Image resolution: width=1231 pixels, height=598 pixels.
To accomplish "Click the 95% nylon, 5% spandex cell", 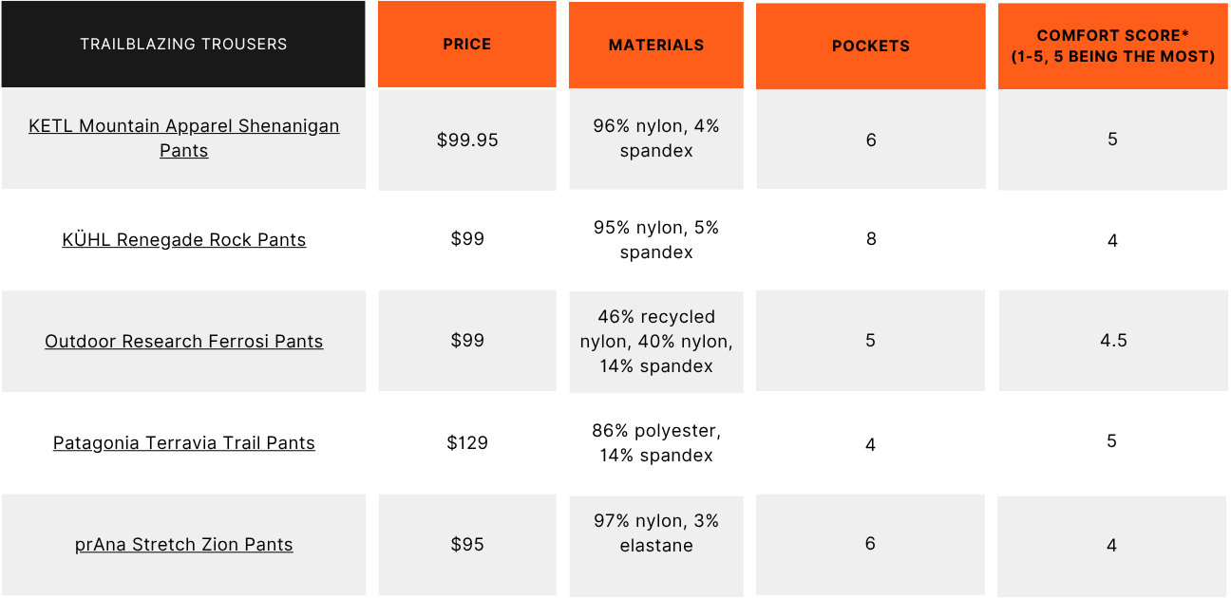I will click(x=656, y=240).
